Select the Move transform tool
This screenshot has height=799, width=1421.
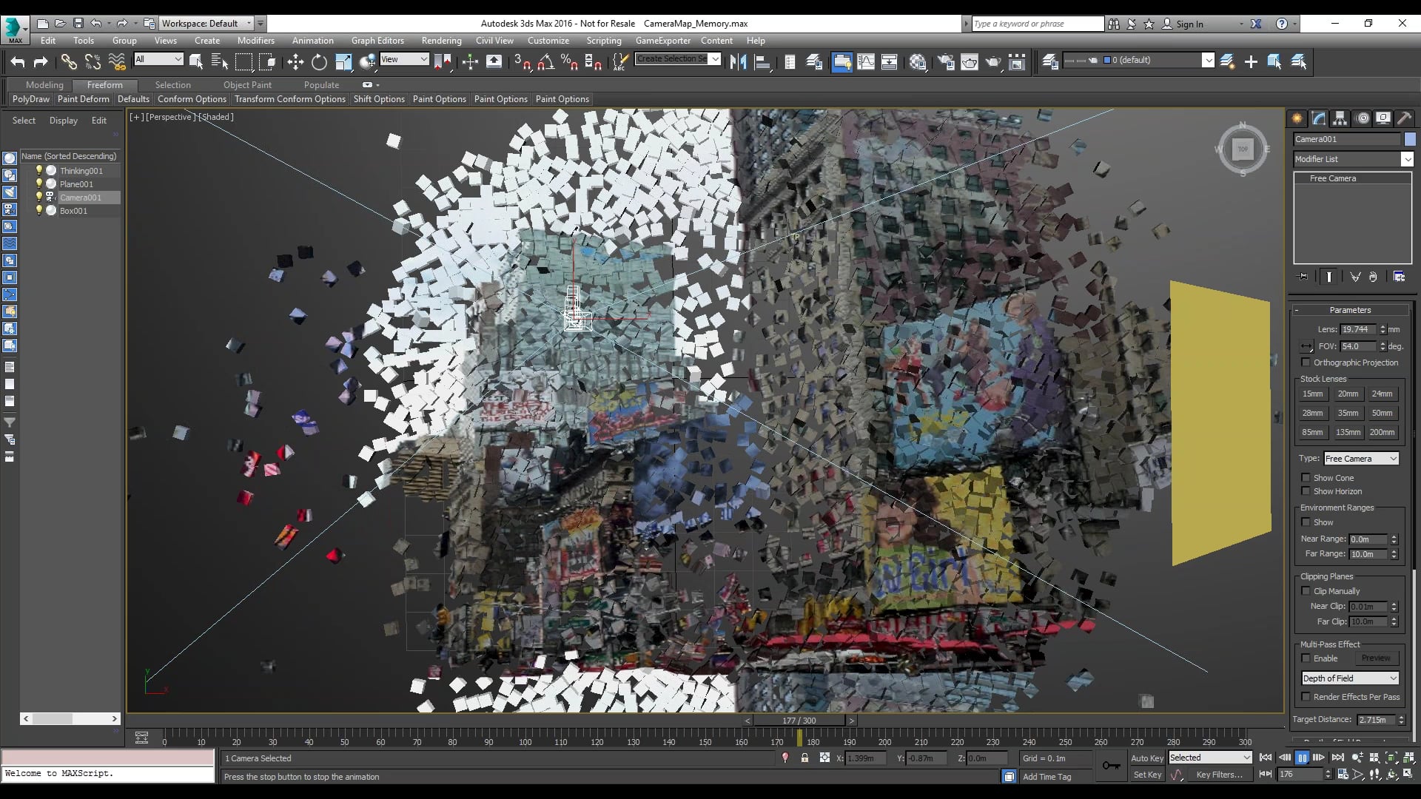295,62
